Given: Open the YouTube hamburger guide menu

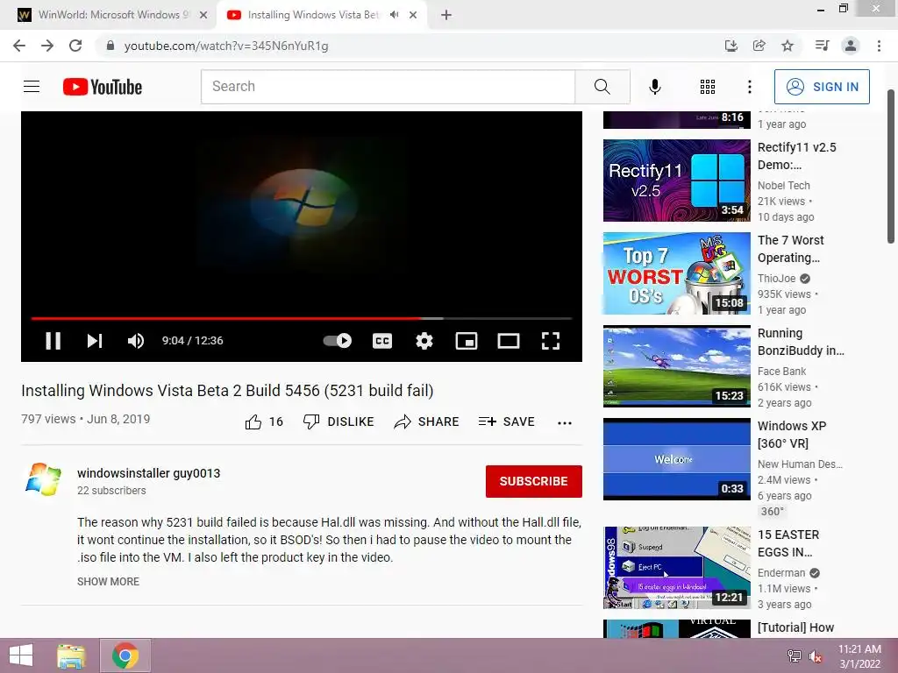Looking at the screenshot, I should click(32, 87).
